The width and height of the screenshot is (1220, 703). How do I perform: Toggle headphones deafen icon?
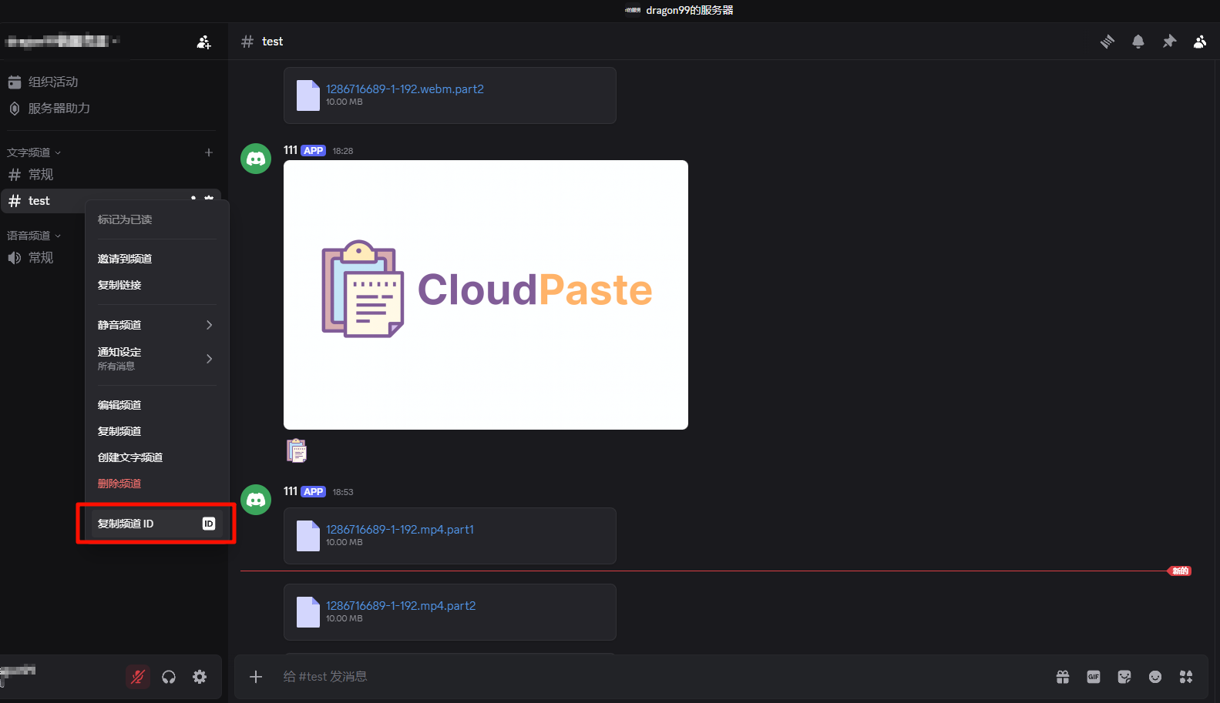click(x=169, y=677)
